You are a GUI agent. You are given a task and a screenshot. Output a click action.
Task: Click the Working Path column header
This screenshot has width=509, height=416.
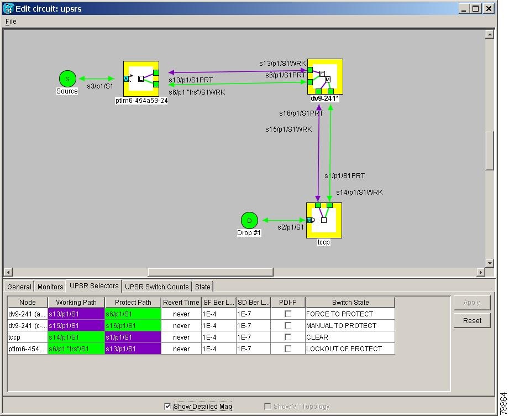[76, 302]
